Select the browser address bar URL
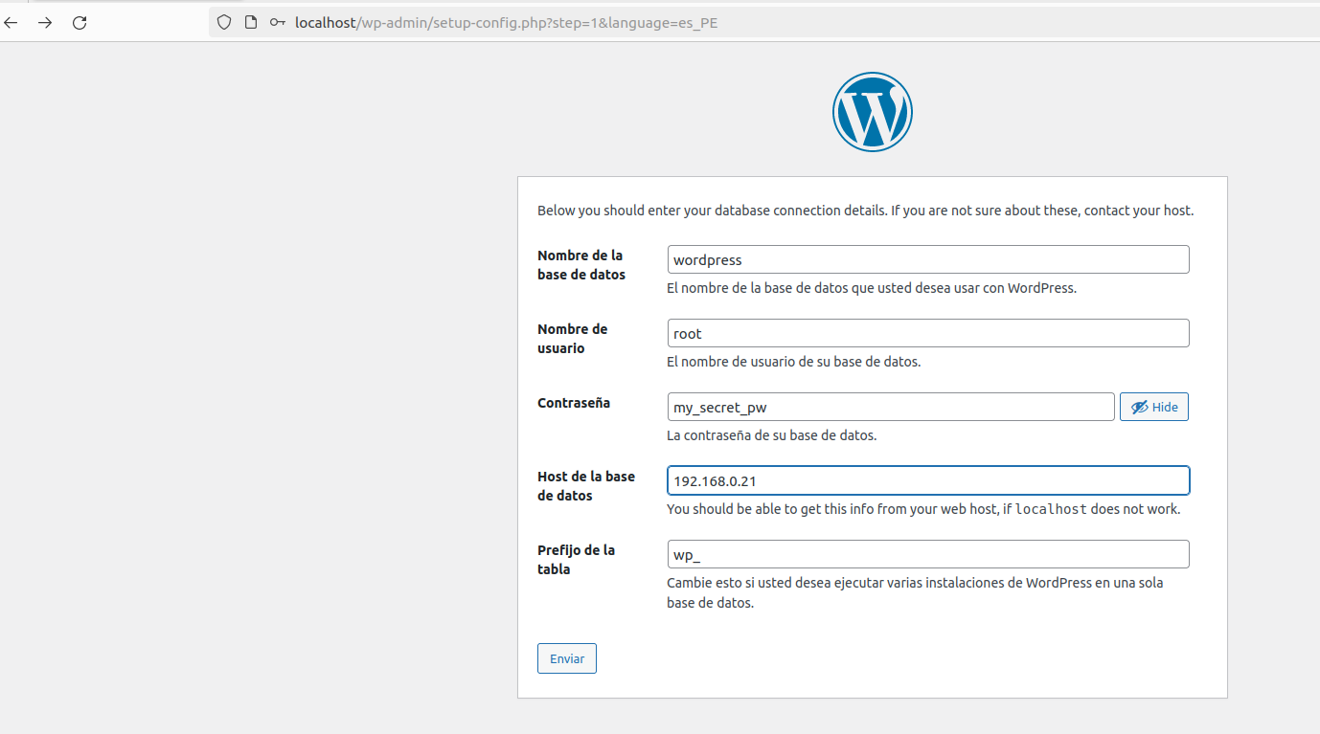The height and width of the screenshot is (734, 1320). 506,23
